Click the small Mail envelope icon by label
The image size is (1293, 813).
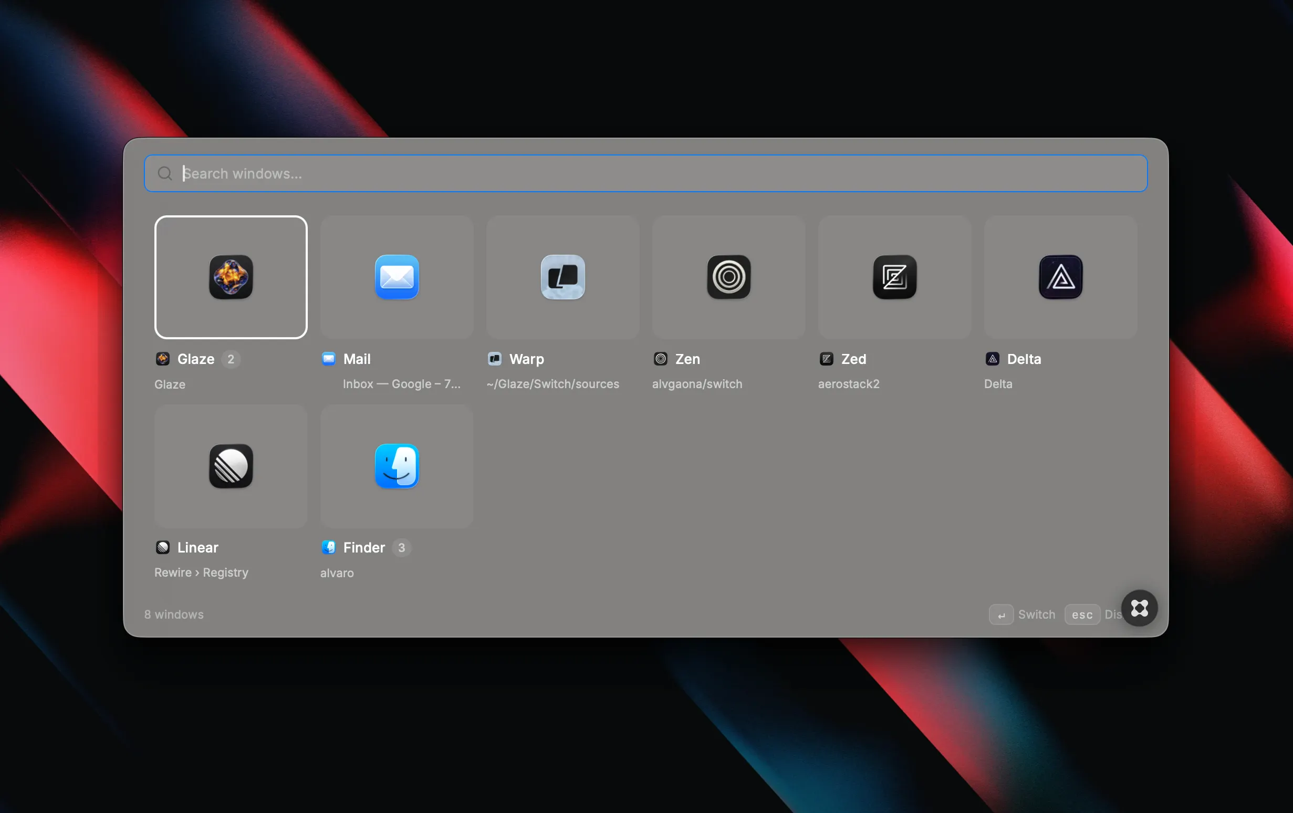coord(329,359)
